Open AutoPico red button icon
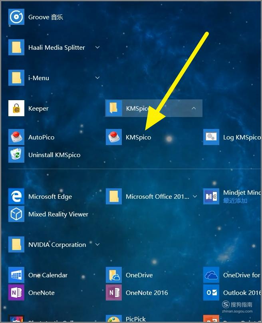This screenshot has height=323, width=262. coord(16,137)
